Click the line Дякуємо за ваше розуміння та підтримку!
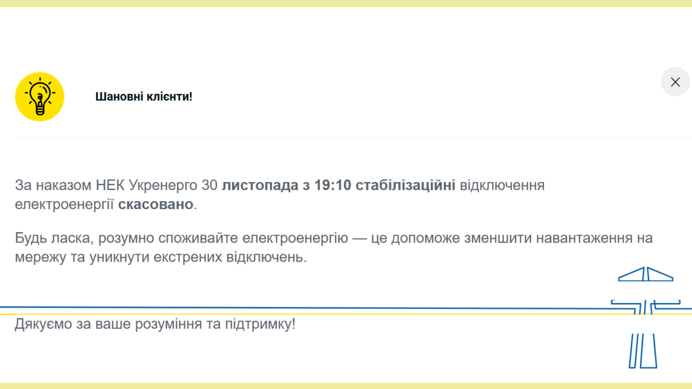692x389 pixels. tap(155, 324)
